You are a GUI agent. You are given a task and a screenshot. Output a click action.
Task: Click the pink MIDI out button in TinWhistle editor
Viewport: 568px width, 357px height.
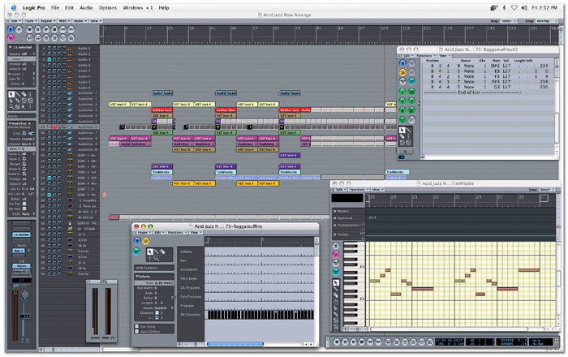[336, 254]
